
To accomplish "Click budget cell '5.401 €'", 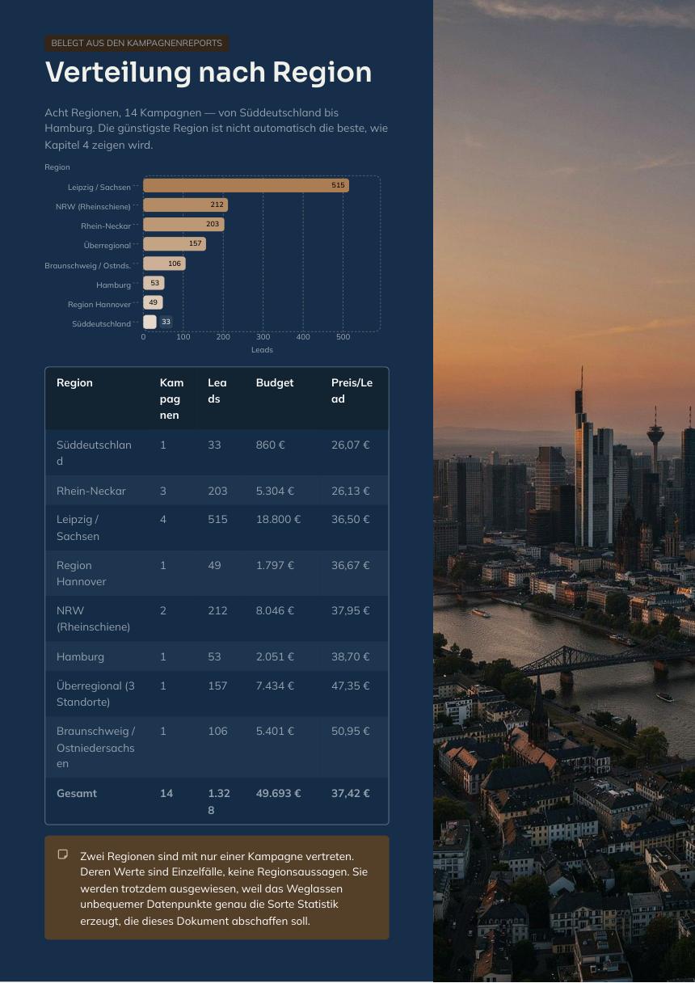I will pyautogui.click(x=275, y=731).
